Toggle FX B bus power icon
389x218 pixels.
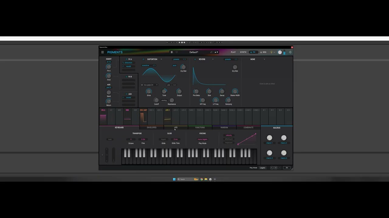coord(127,77)
